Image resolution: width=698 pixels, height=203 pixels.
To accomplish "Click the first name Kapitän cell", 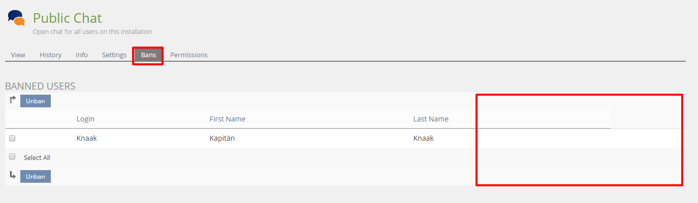I will (x=221, y=138).
